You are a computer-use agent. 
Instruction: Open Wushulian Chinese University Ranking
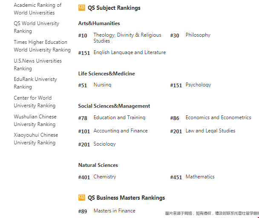(35, 120)
